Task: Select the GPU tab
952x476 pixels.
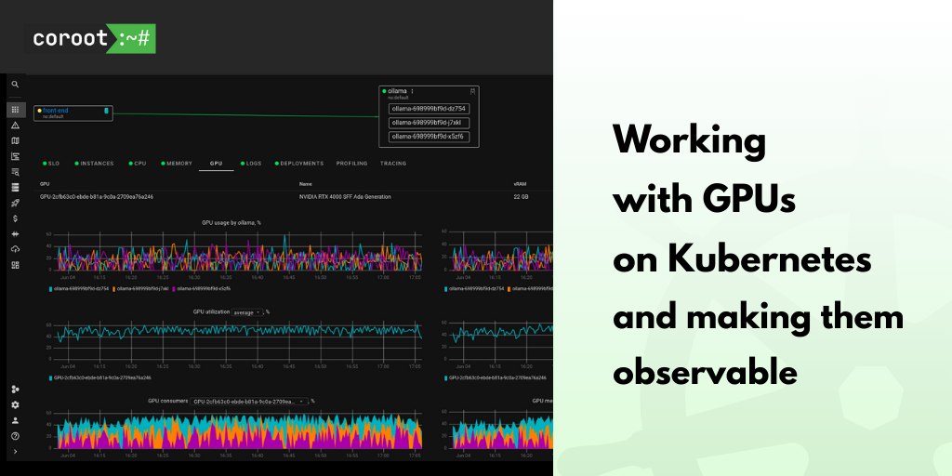Action: tap(216, 164)
